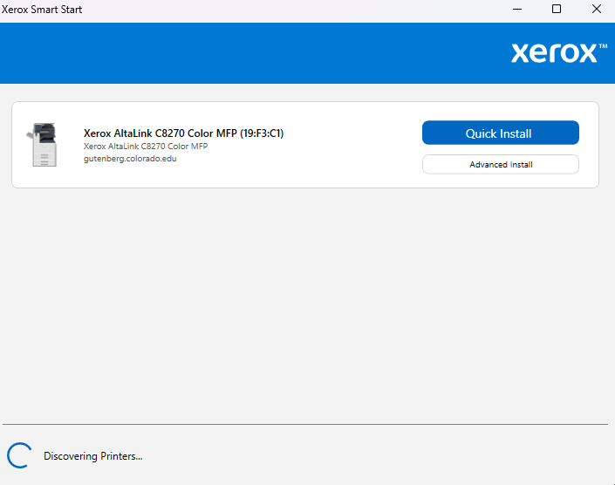Image resolution: width=615 pixels, height=485 pixels.
Task: Click the gutenberg.colorado.edu hostname text
Action: 130,159
